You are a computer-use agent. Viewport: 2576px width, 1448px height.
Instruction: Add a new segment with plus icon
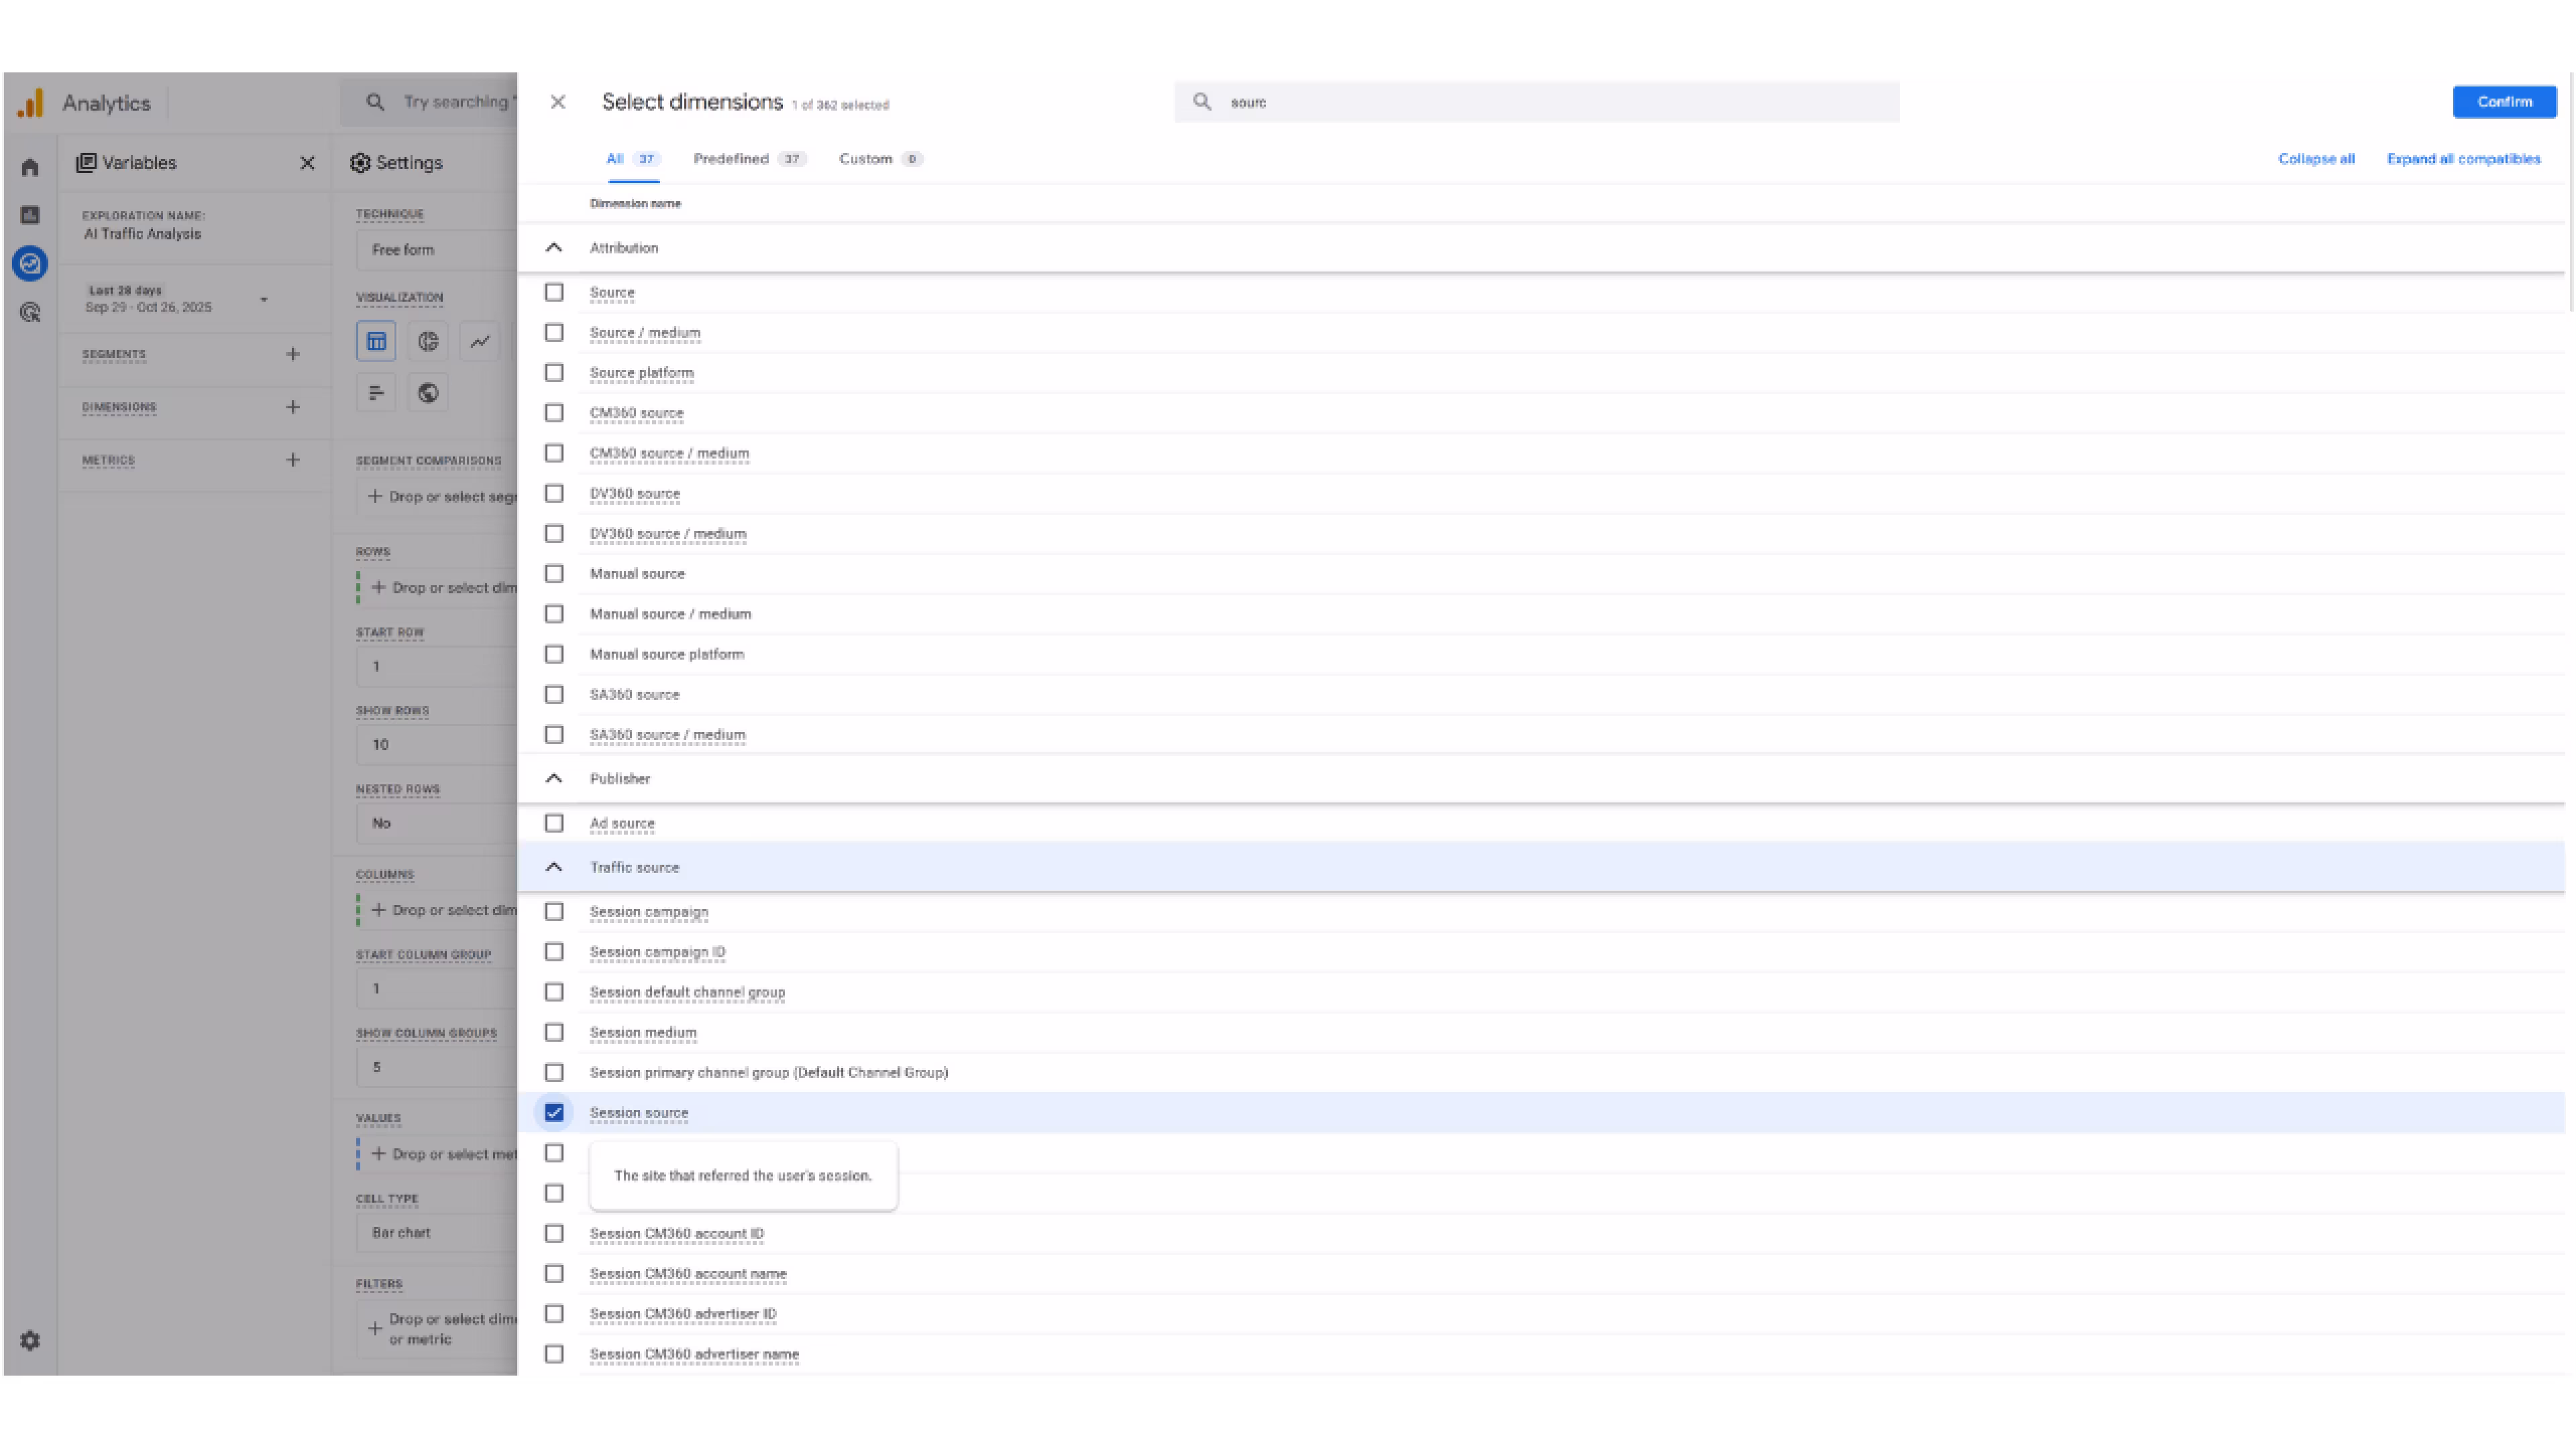click(292, 354)
